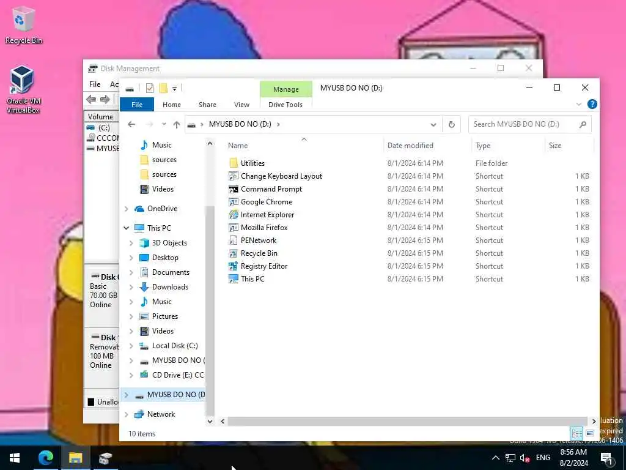Select the Command Prompt shortcut icon
This screenshot has height=470, width=626.
(234, 188)
